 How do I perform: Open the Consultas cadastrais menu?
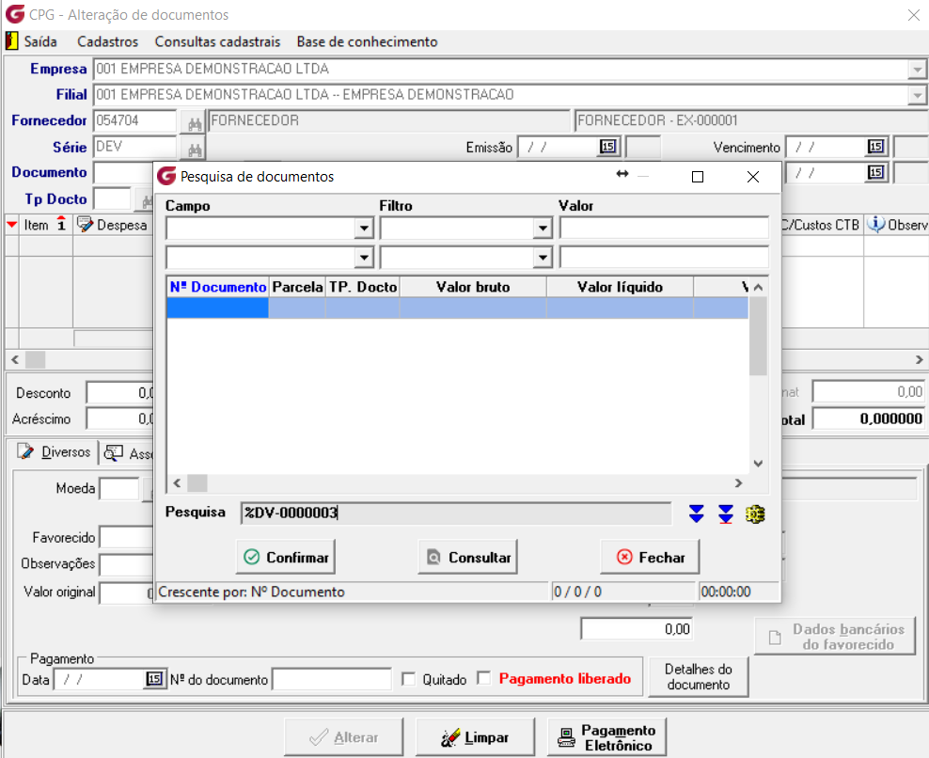click(x=217, y=41)
